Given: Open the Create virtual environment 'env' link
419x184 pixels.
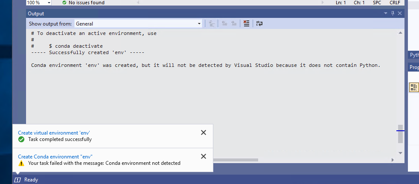Looking at the screenshot, I should (x=54, y=133).
